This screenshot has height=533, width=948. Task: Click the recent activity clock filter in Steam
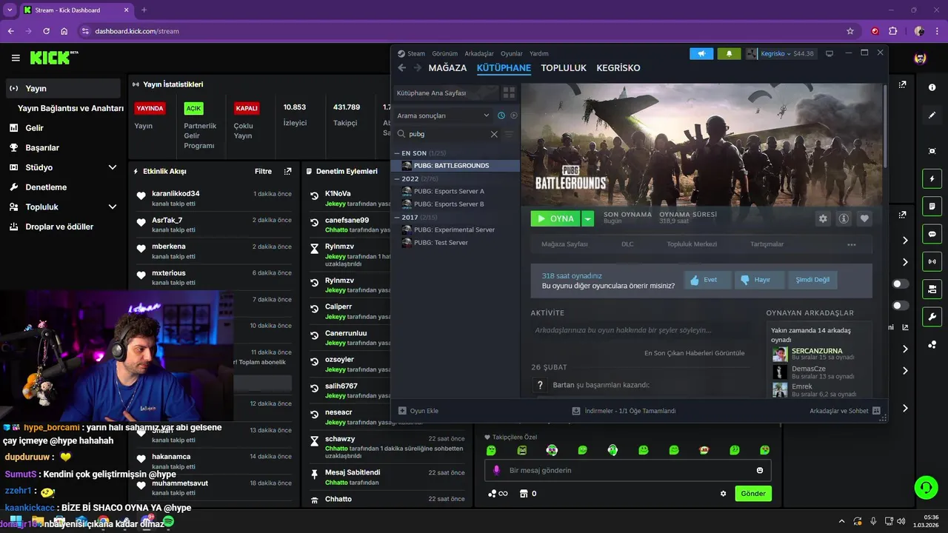501,115
